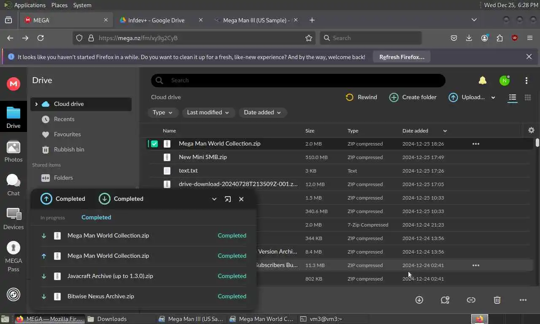Screen dimensions: 540x324
Task: Close the transfers widget
Action: point(241,199)
